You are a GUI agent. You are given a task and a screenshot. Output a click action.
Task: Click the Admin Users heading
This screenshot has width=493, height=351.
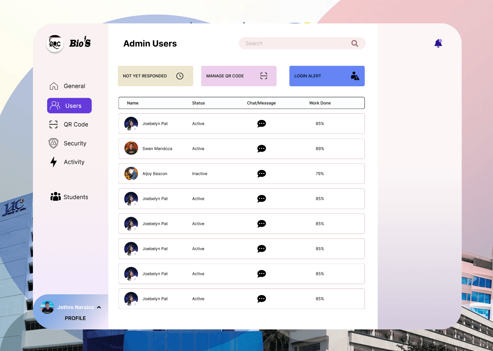pos(150,44)
